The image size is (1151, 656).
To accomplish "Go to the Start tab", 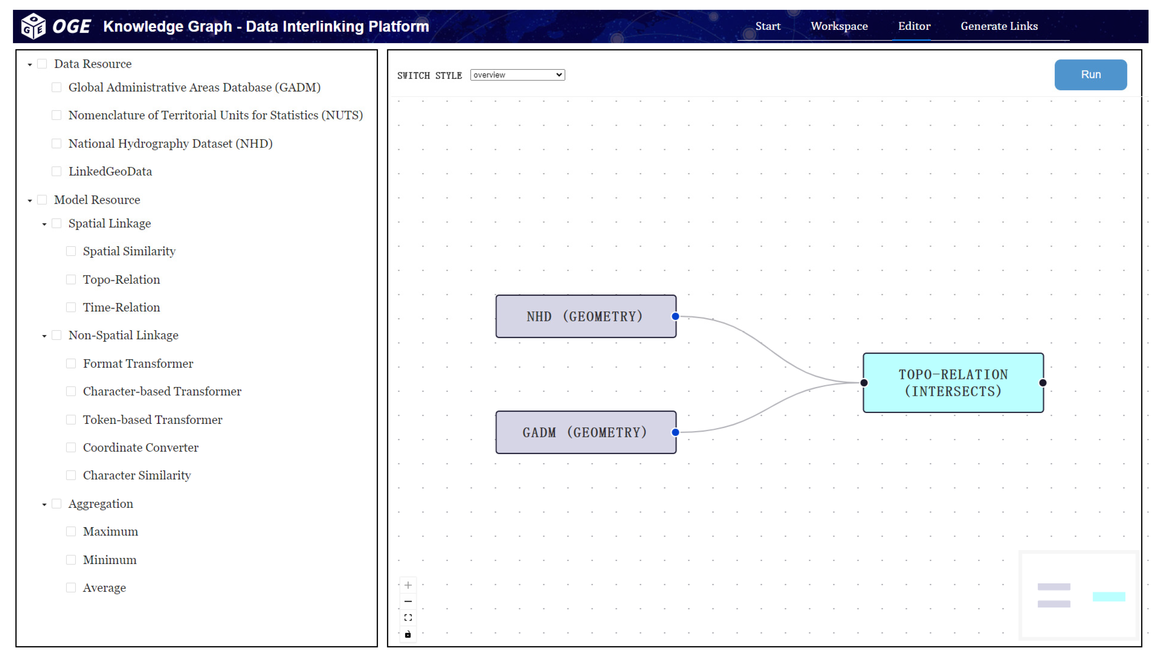I will [x=768, y=26].
